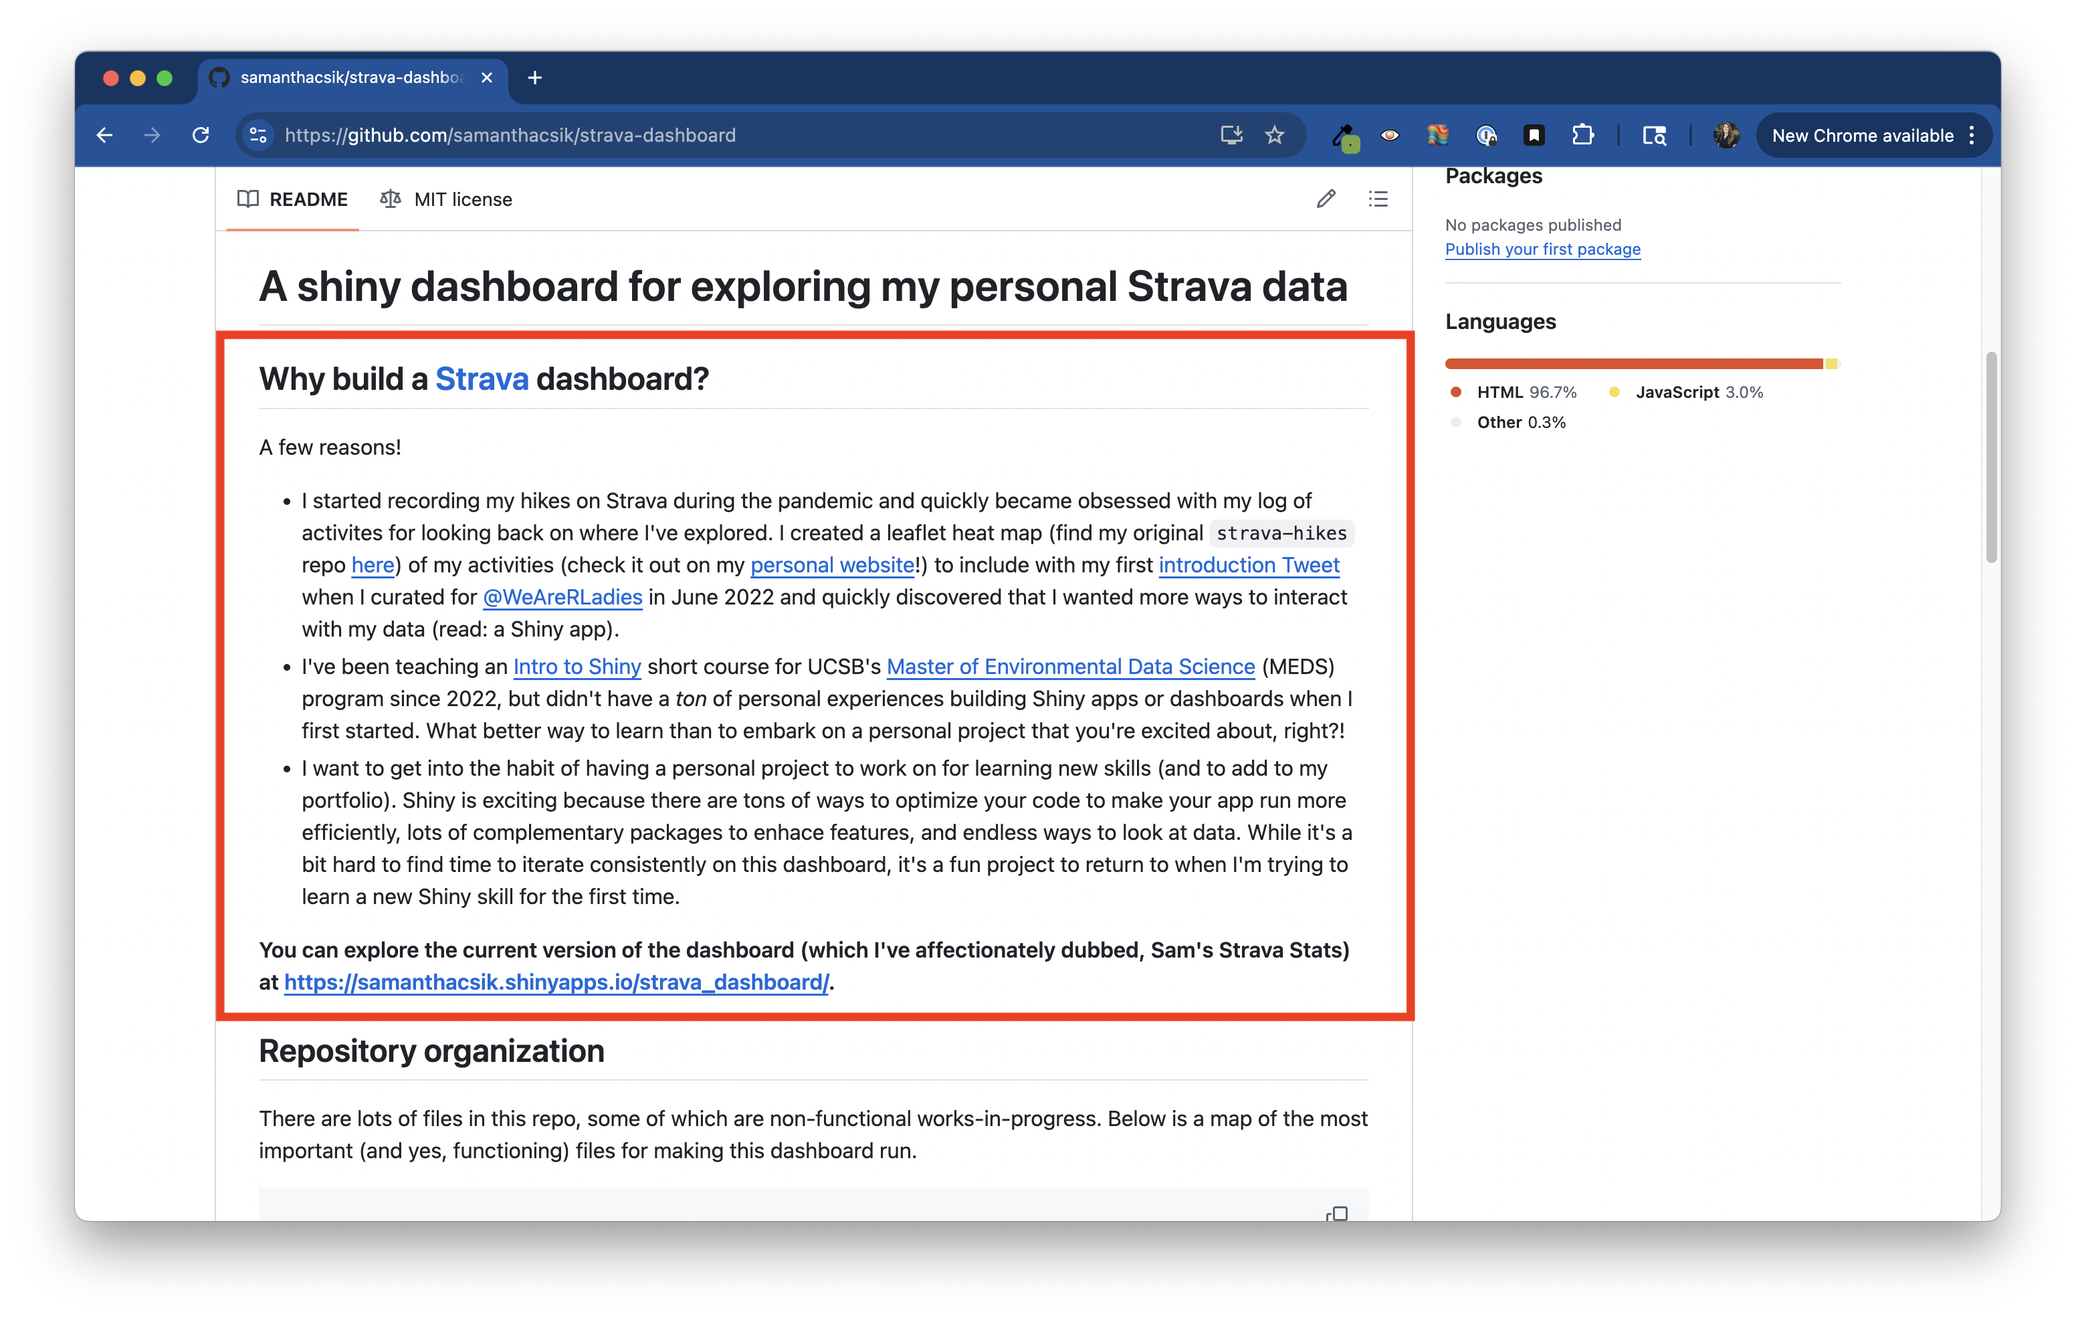Open a new browser tab with plus

coord(534,78)
